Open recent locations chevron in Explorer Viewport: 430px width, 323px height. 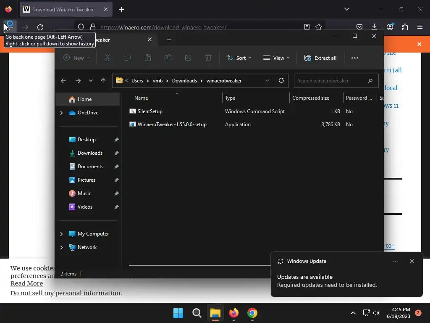click(91, 81)
